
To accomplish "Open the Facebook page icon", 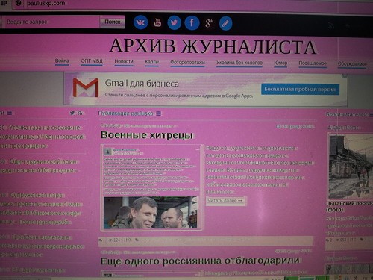I will [192, 23].
